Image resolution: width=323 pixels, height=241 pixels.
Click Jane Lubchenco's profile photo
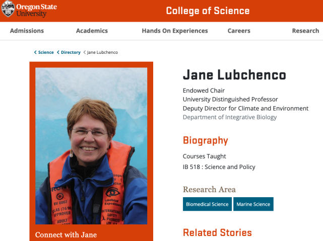(91, 146)
